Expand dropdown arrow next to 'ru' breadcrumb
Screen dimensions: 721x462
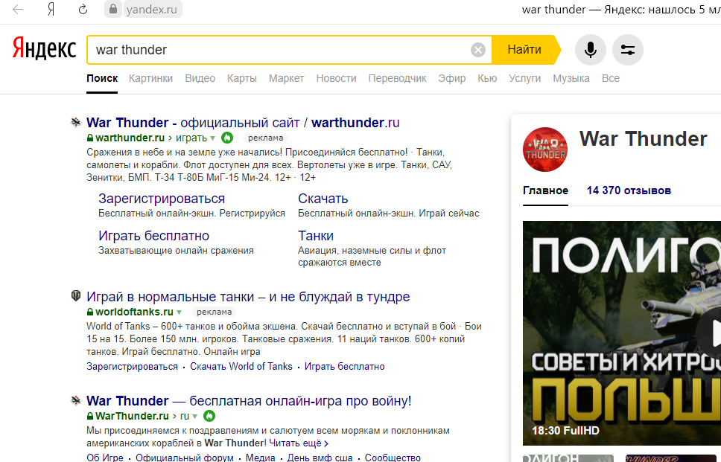tap(194, 417)
